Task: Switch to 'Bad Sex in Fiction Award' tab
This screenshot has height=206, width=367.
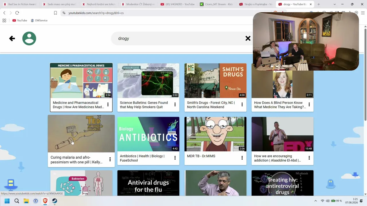Action: click(20, 4)
